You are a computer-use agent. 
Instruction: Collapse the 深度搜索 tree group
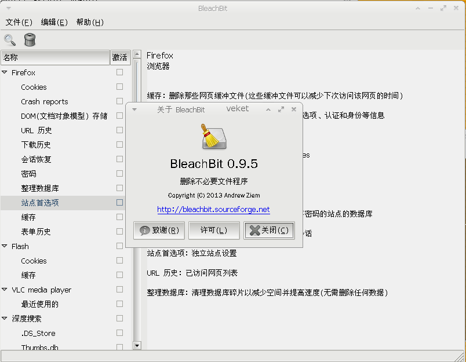click(5, 319)
